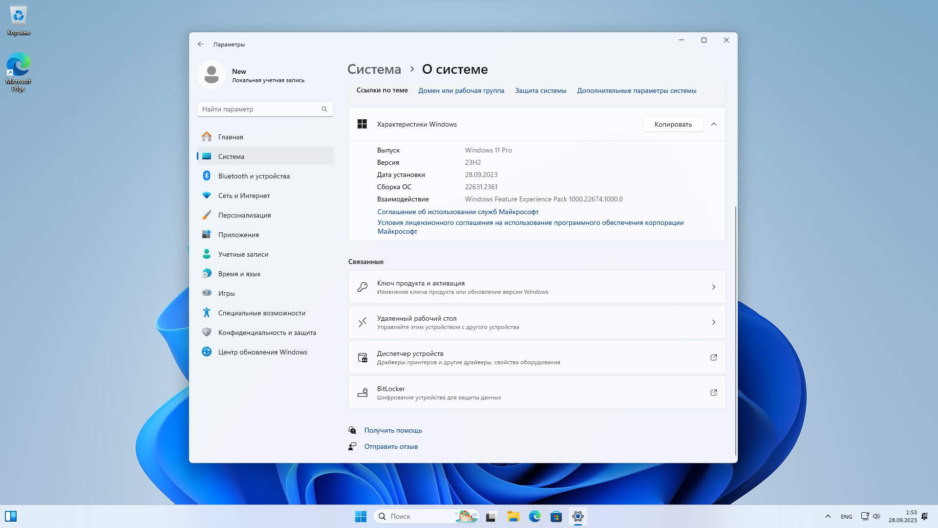Open File Explorer from taskbar
938x528 pixels.
[x=513, y=516]
